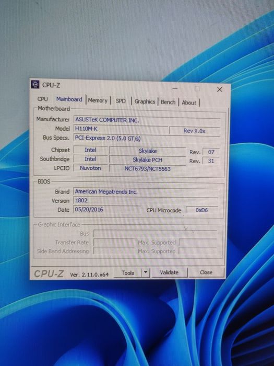Click the Tools button
This screenshot has height=366, width=274.
click(x=127, y=273)
